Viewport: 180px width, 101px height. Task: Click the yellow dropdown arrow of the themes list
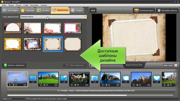click(x=85, y=17)
